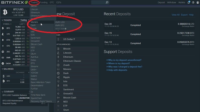Click the Zcash icon in deposit list

58,65
